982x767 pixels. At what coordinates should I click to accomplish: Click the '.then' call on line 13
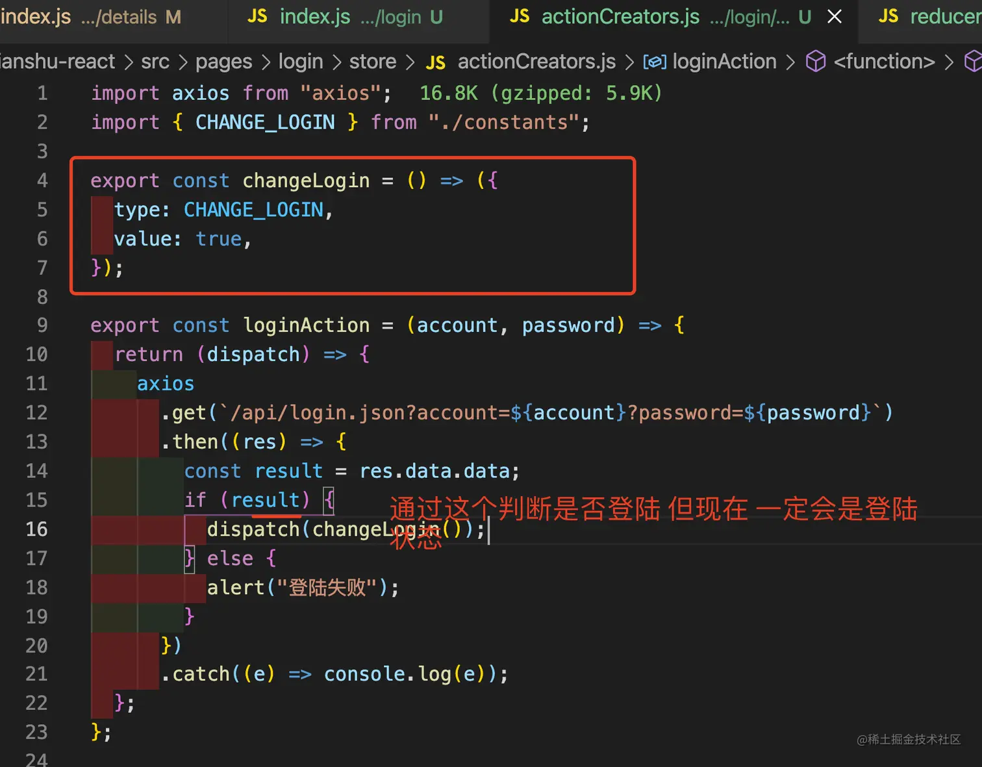[x=190, y=442]
